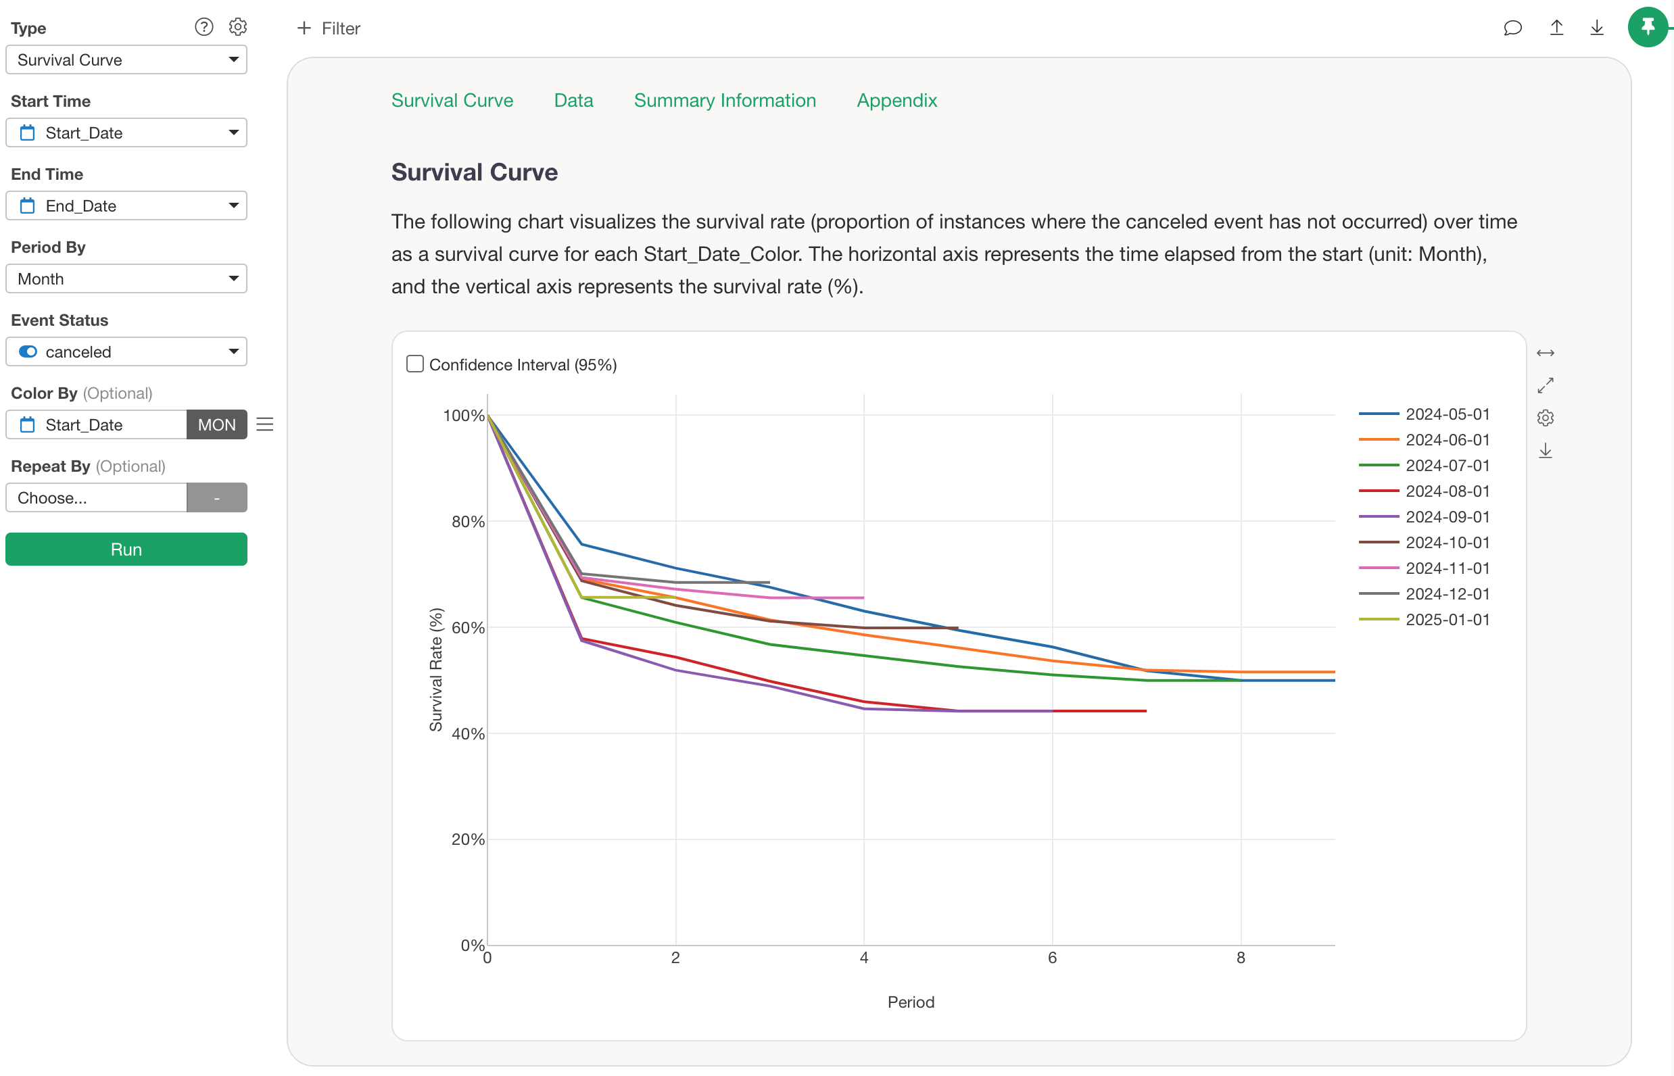Click the hamburger menu next to Color By
Image resolution: width=1674 pixels, height=1076 pixels.
tap(264, 424)
